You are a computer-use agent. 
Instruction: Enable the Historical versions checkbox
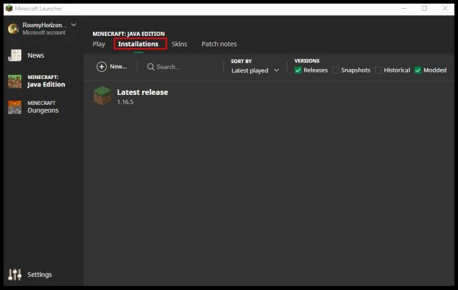(x=378, y=70)
